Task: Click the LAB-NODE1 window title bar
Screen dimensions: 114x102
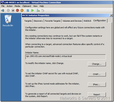Action: (57, 3)
